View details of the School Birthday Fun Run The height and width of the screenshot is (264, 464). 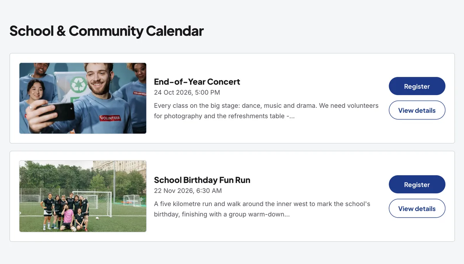coord(417,208)
